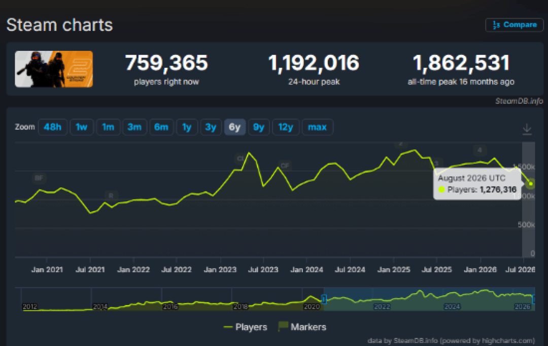Click the selected blue range in navigator
548x346 pixels.
429,299
